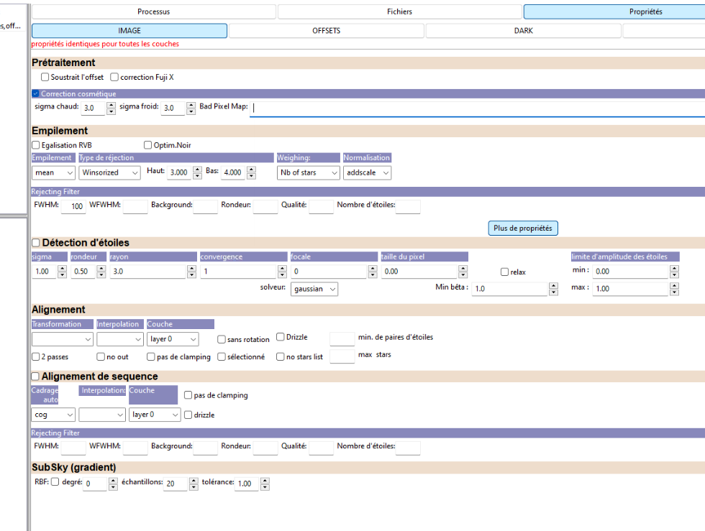Toggle alignment Drizzle checkbox
Image resolution: width=705 pixels, height=531 pixels.
tap(280, 336)
